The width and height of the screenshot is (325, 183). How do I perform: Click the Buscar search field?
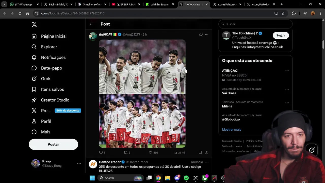coord(255,24)
